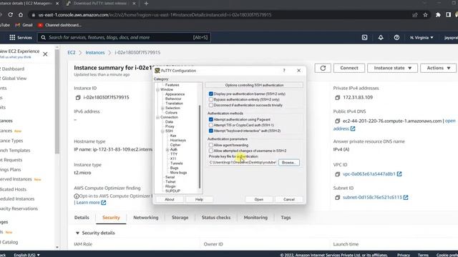Switch to the Details tab
Viewport: 458px width, 257px height.
[82, 217]
